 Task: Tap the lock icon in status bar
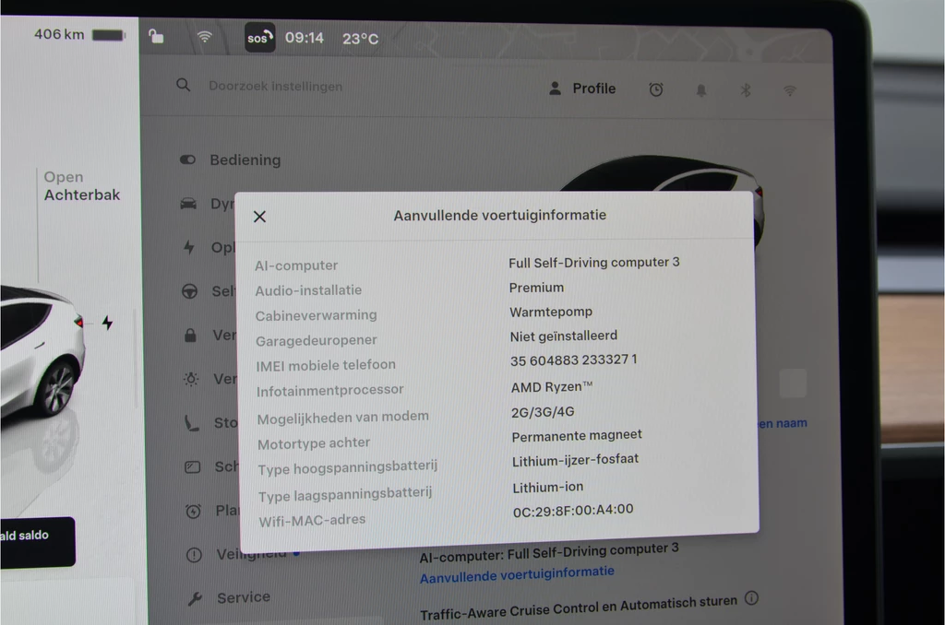156,37
